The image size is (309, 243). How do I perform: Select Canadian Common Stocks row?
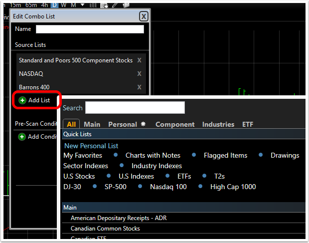[x=184, y=229]
